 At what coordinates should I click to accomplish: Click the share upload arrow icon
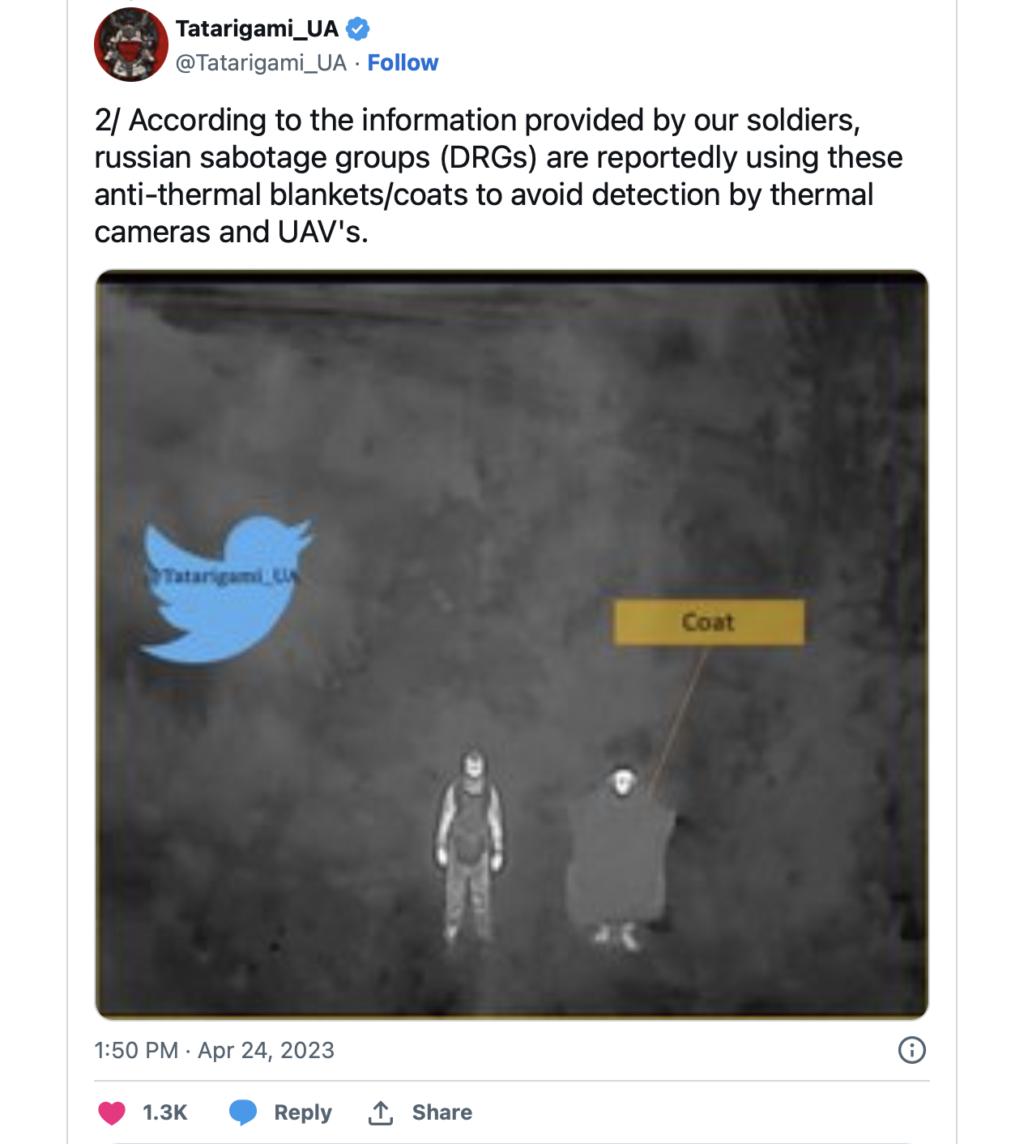tap(381, 1112)
